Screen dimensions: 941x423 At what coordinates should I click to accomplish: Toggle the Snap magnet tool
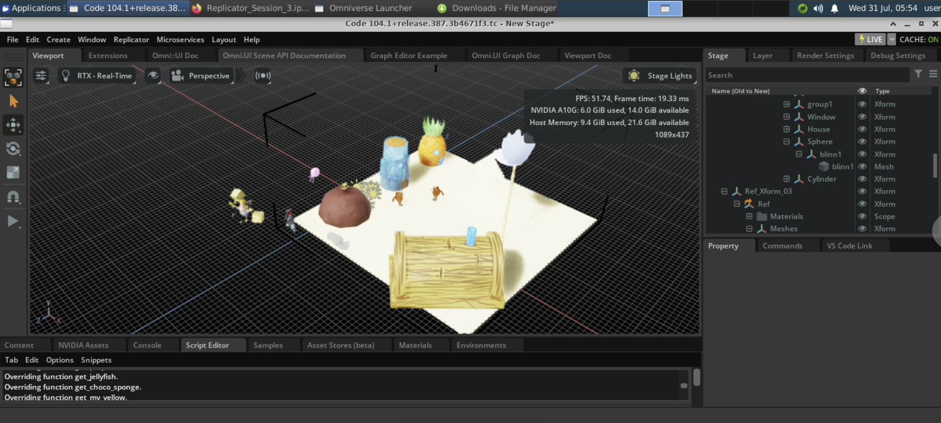click(x=13, y=197)
